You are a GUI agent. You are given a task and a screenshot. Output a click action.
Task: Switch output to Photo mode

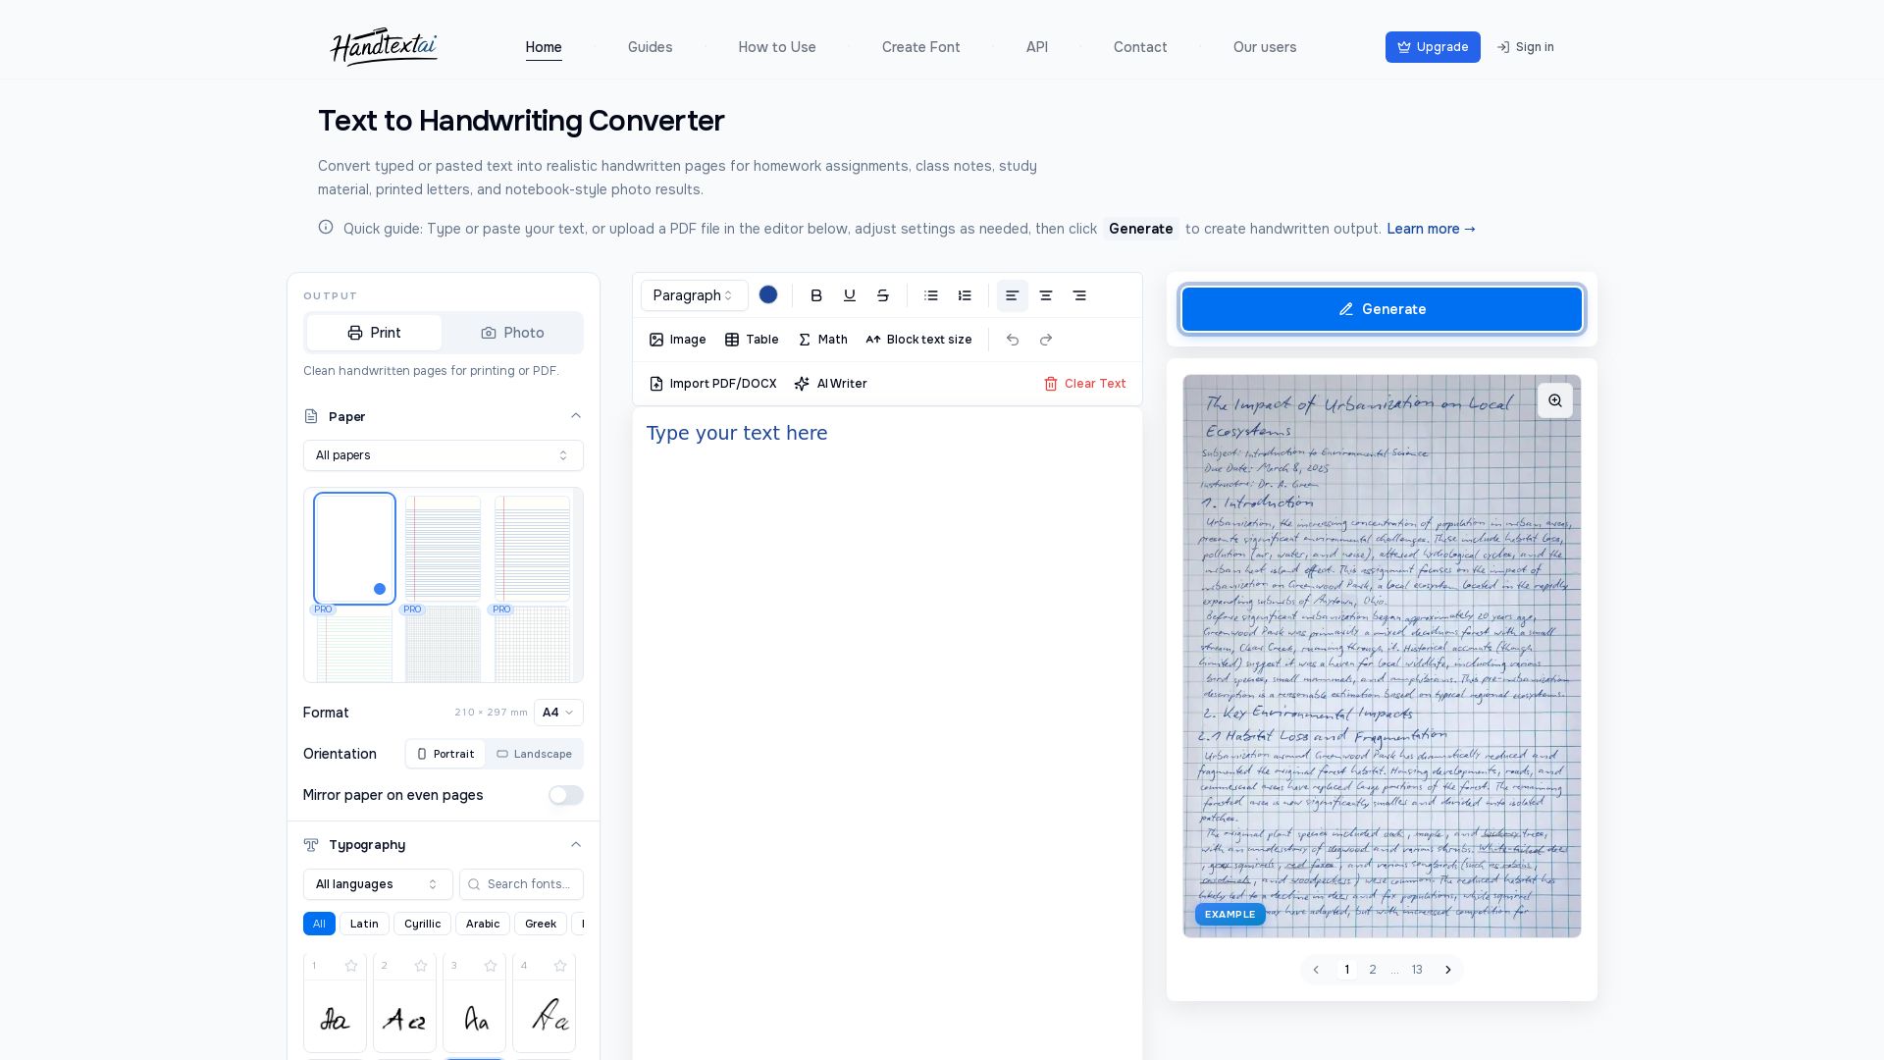coord(512,333)
